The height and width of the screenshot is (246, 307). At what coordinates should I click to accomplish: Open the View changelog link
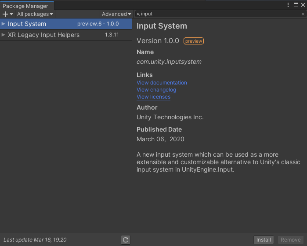point(156,90)
